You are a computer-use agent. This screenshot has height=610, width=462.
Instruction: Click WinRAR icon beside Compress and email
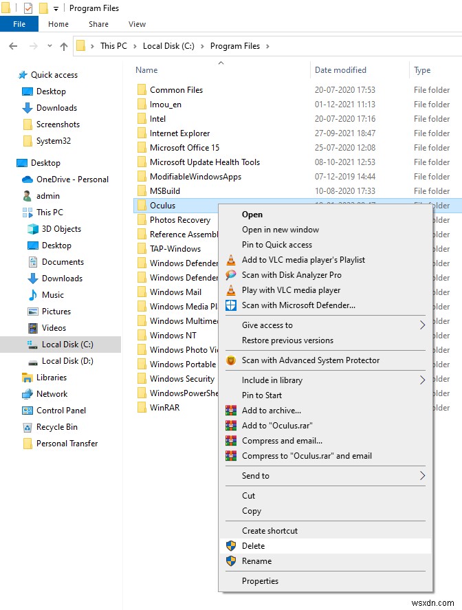231,440
